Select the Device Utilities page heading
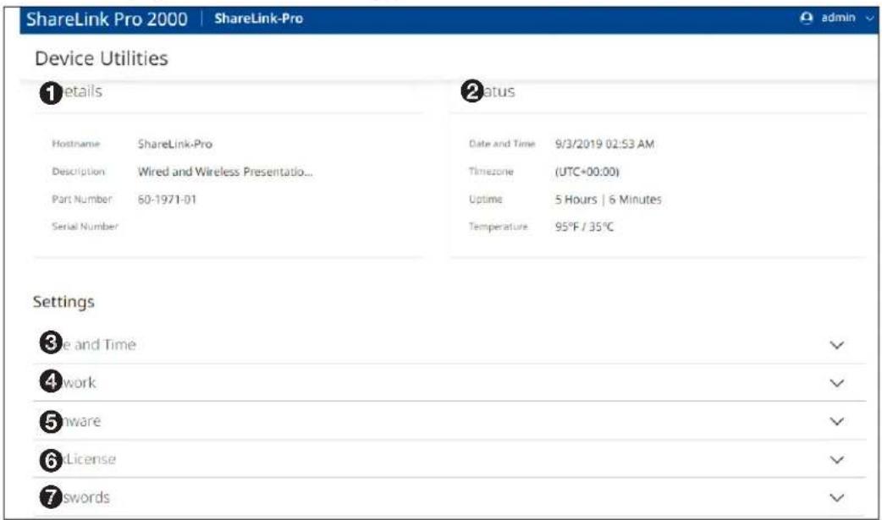The width and height of the screenshot is (882, 520). [x=102, y=58]
